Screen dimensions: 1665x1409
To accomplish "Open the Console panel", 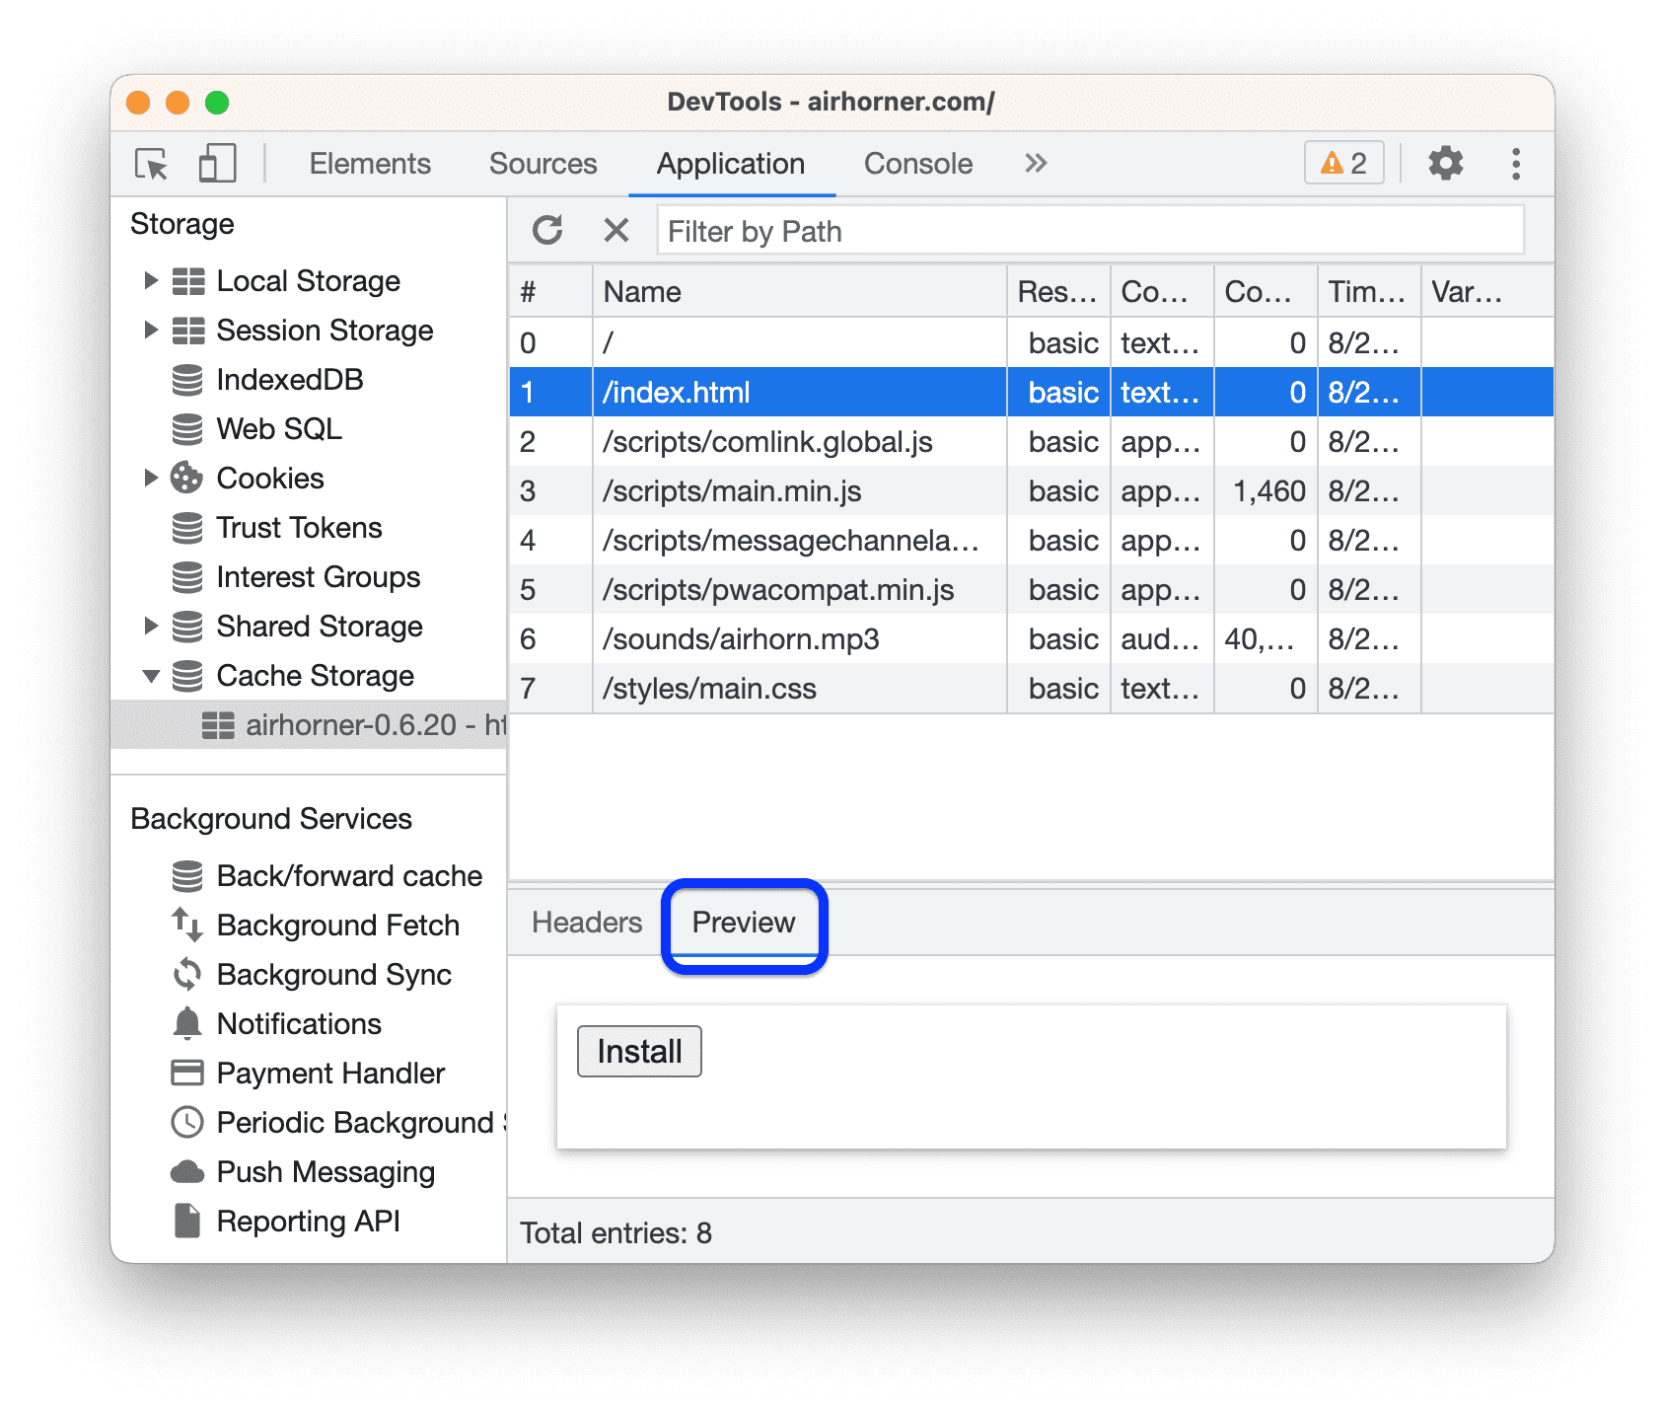I will pyautogui.click(x=916, y=164).
